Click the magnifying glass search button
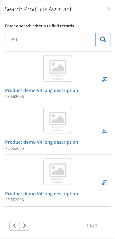The height and width of the screenshot is (239, 115). coord(103,40)
